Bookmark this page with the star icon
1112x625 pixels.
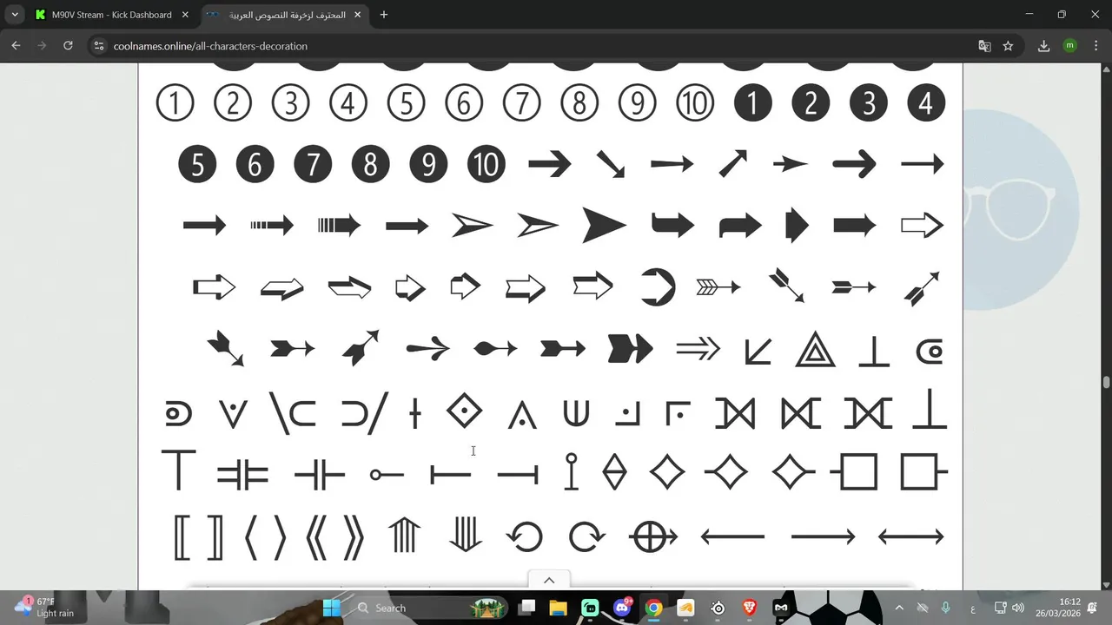tap(1008, 46)
